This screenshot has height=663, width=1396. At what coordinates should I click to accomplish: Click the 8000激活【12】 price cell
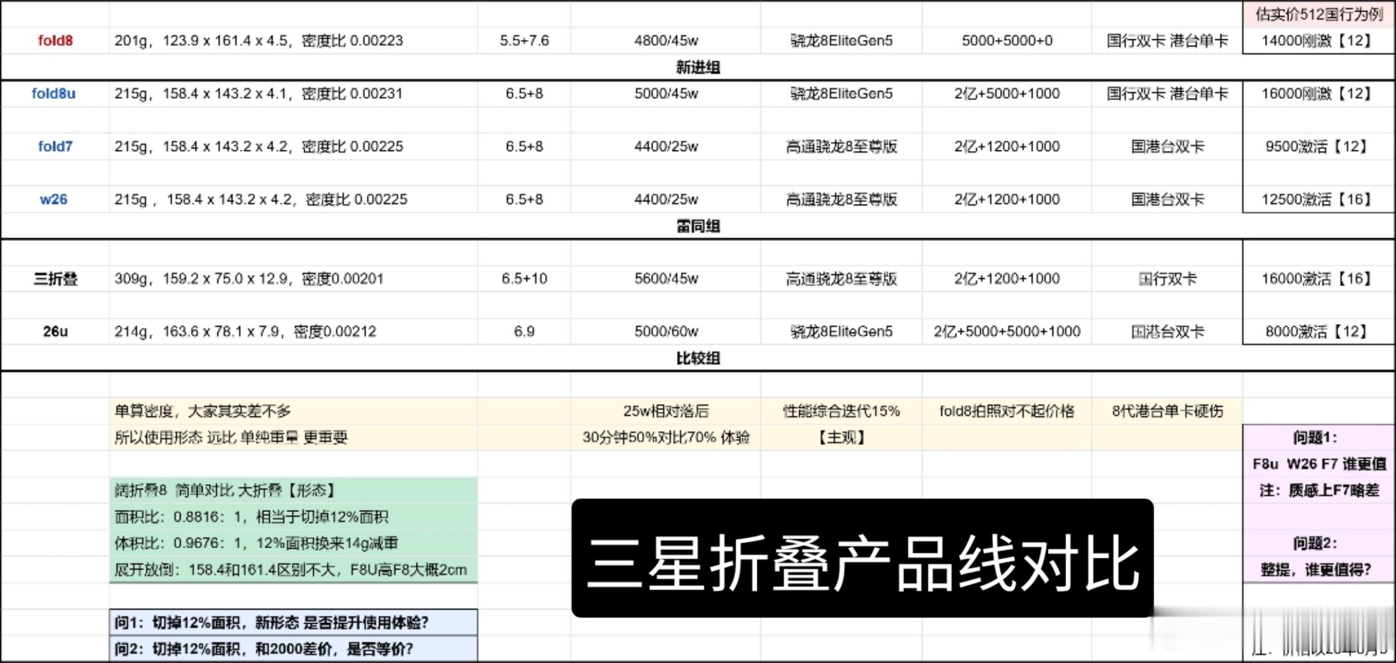pos(1319,331)
